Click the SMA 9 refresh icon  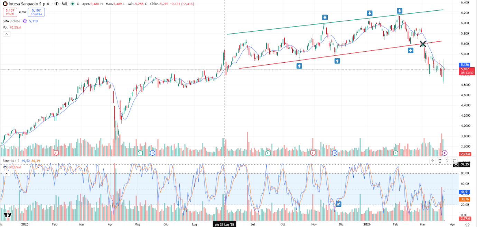click(x=25, y=21)
